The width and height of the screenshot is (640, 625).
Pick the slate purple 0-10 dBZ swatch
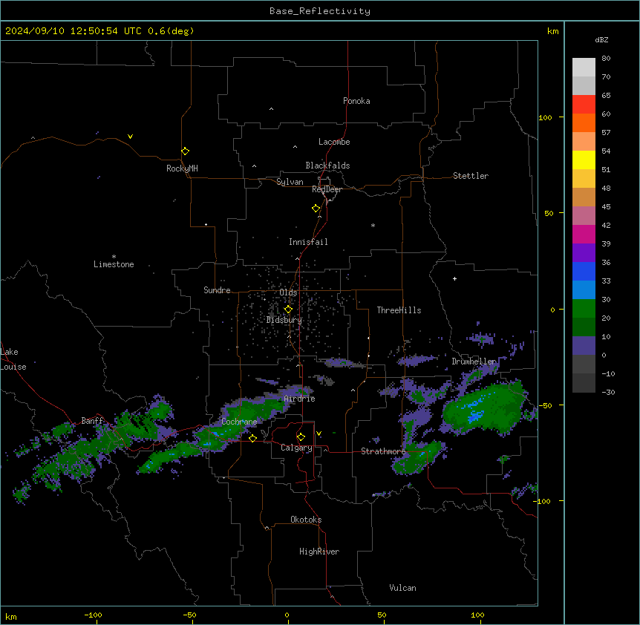pos(584,346)
